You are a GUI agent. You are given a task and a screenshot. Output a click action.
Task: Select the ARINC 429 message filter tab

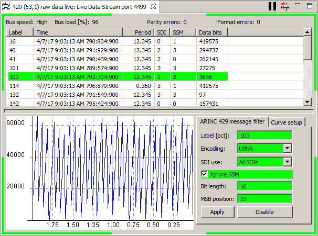tap(232, 121)
